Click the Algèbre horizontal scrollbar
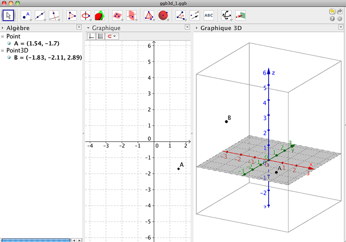The height and width of the screenshot is (242, 346). coord(36,240)
